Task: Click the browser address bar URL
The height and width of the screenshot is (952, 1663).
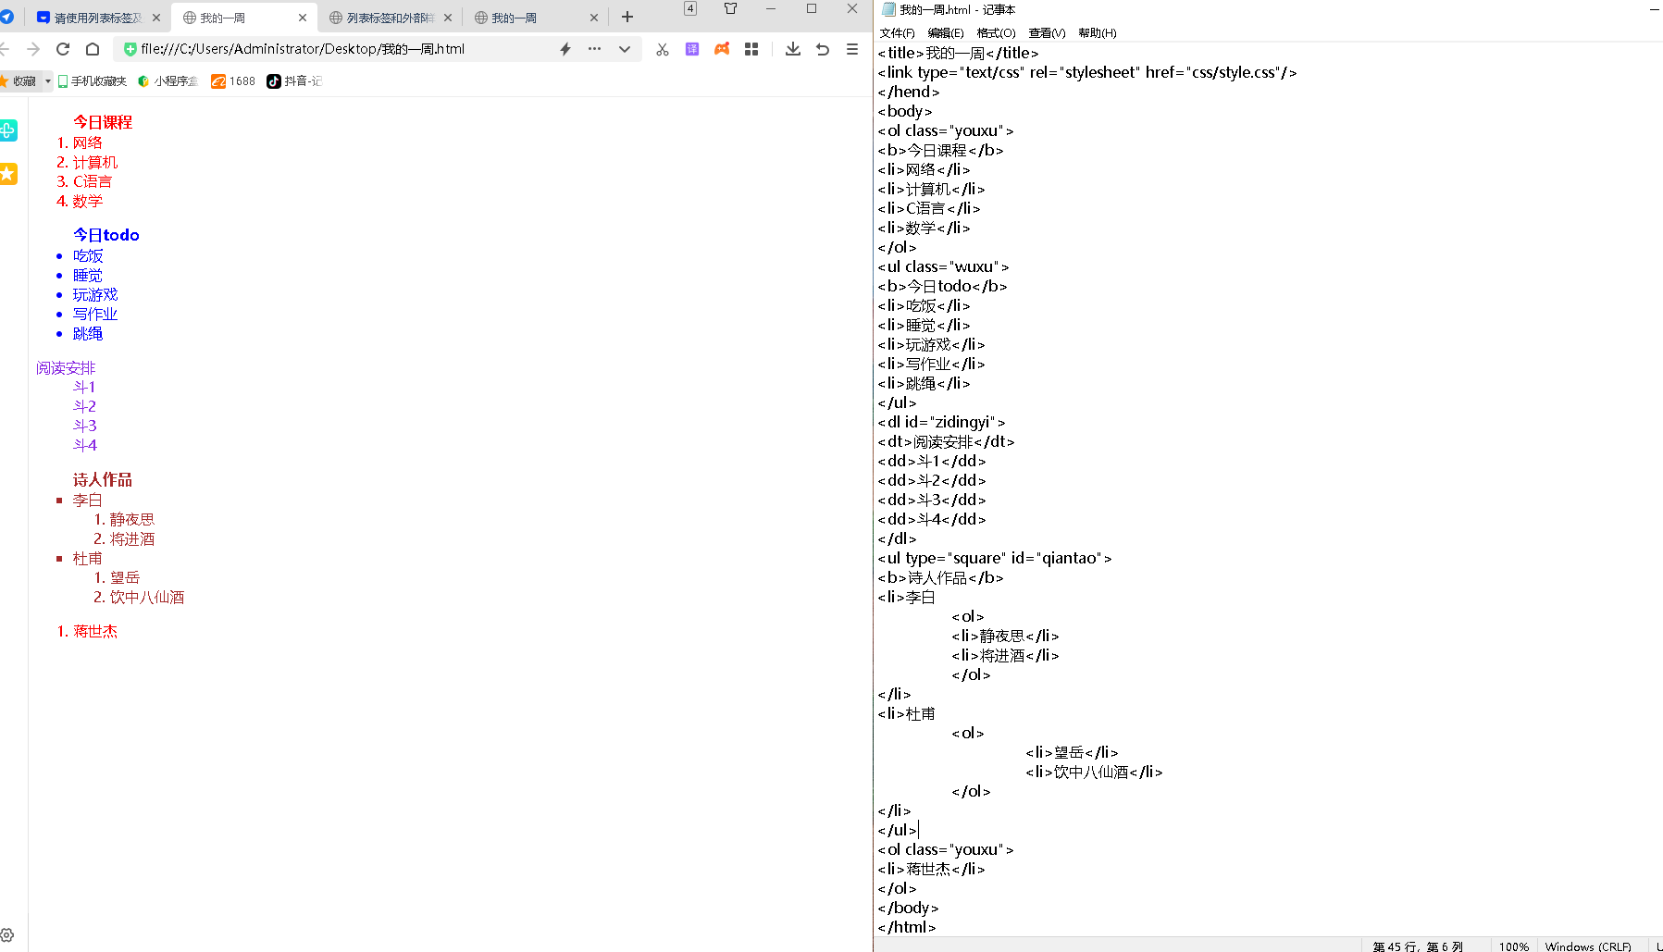Action: coord(303,49)
